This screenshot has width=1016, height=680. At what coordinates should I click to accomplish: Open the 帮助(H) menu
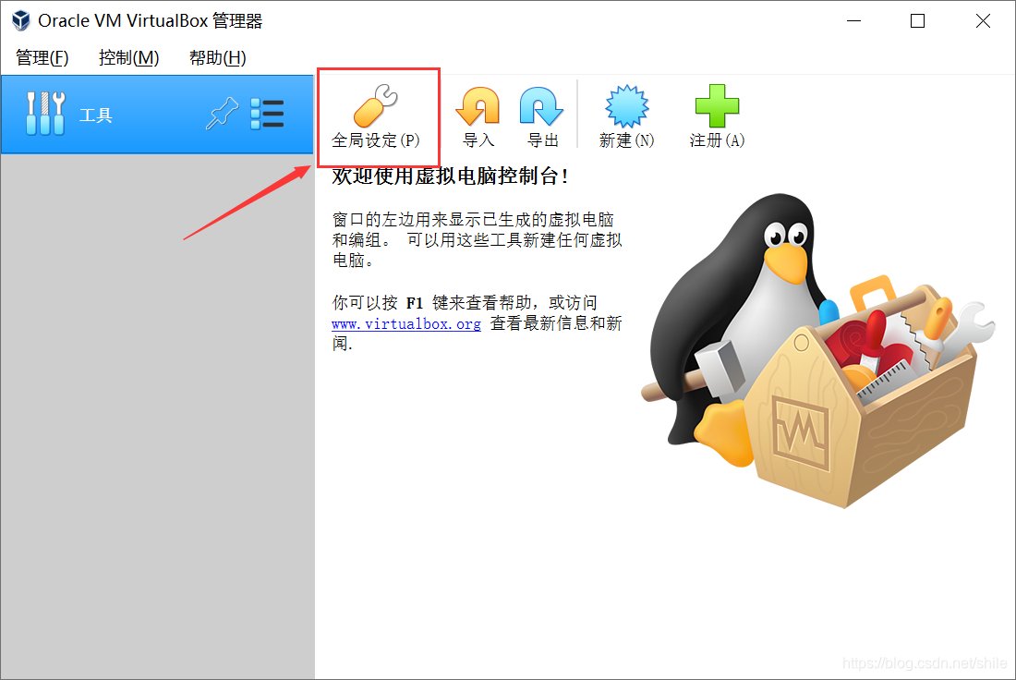pos(218,57)
